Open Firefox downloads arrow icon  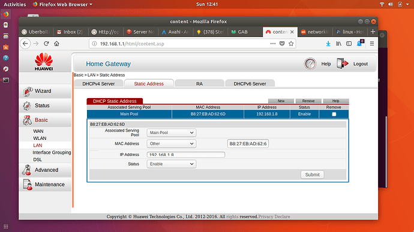click(x=328, y=44)
